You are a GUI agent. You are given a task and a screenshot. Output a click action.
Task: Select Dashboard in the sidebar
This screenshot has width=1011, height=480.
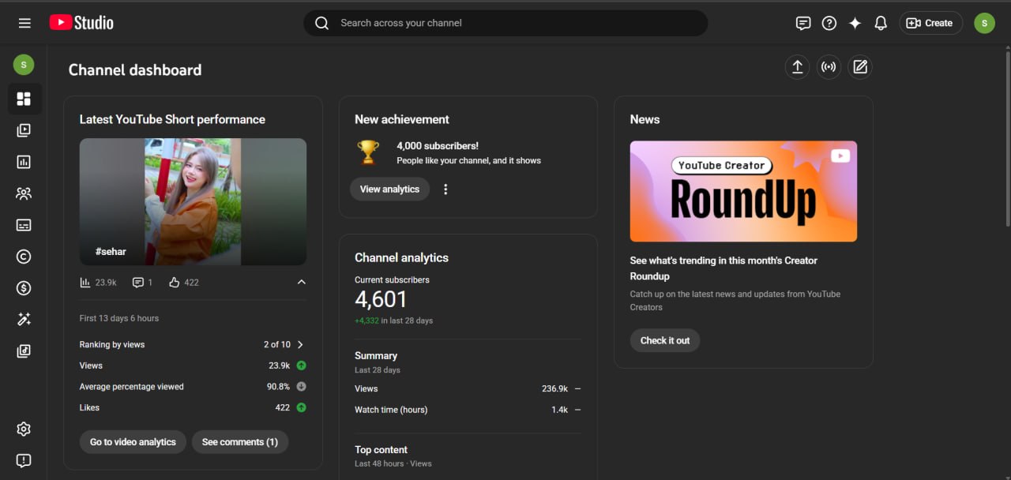coord(24,99)
